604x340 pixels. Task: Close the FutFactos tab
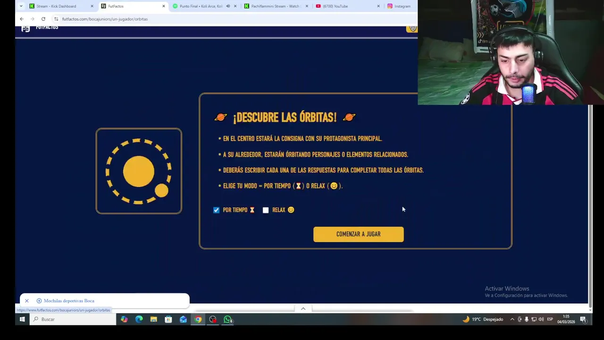(x=164, y=6)
